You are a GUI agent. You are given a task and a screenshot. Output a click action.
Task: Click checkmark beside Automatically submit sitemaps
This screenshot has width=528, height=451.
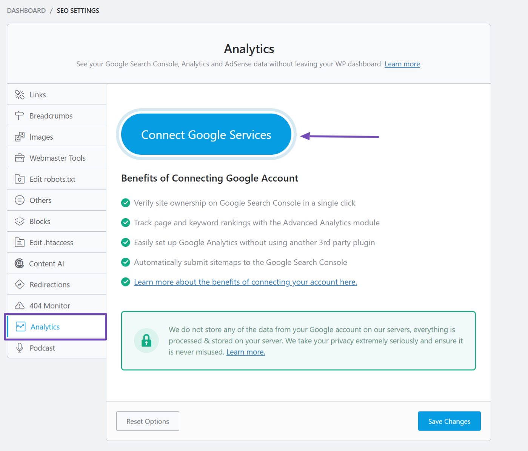(x=126, y=262)
